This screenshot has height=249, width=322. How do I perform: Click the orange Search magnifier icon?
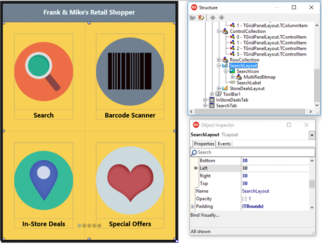click(44, 72)
